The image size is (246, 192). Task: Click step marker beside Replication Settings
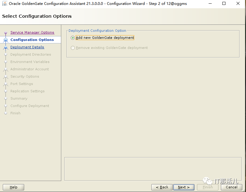pos(6,91)
